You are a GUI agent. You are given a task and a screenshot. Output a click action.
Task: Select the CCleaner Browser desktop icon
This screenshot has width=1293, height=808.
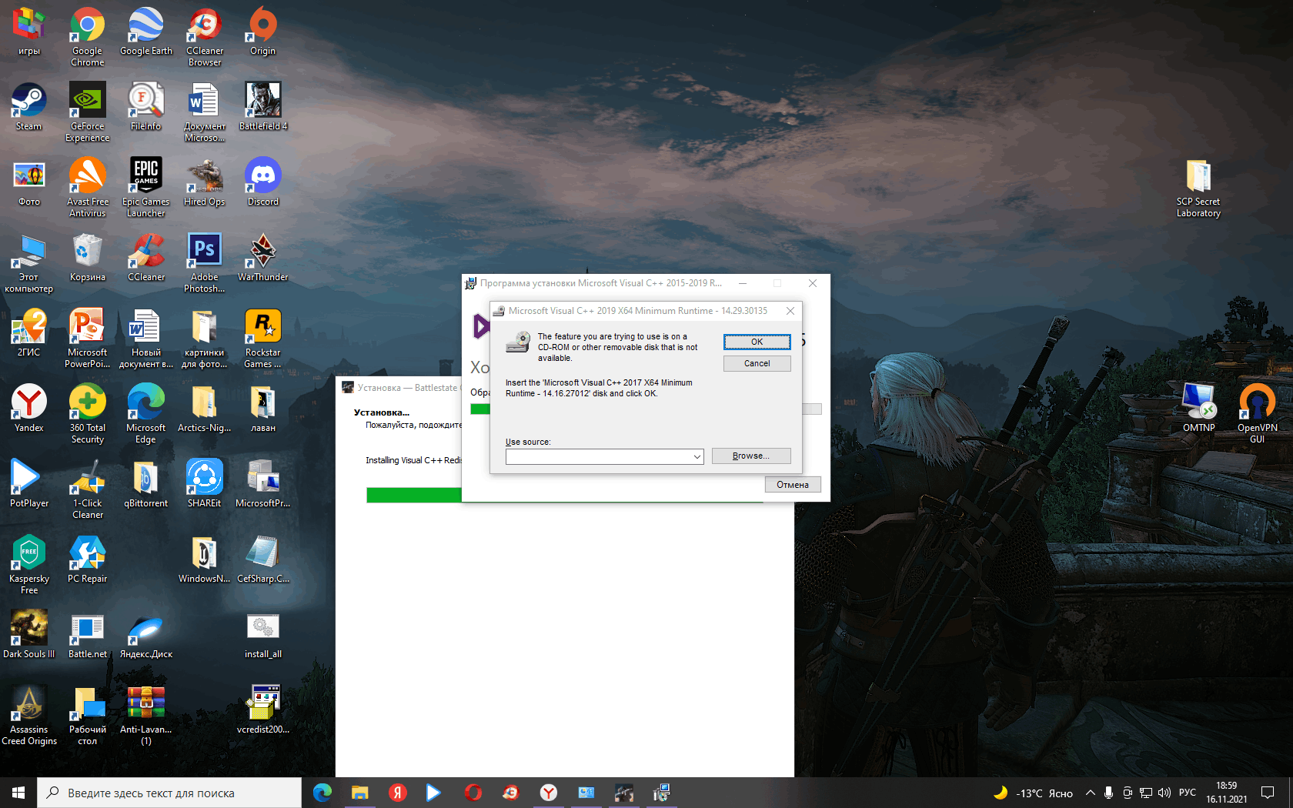tap(205, 36)
